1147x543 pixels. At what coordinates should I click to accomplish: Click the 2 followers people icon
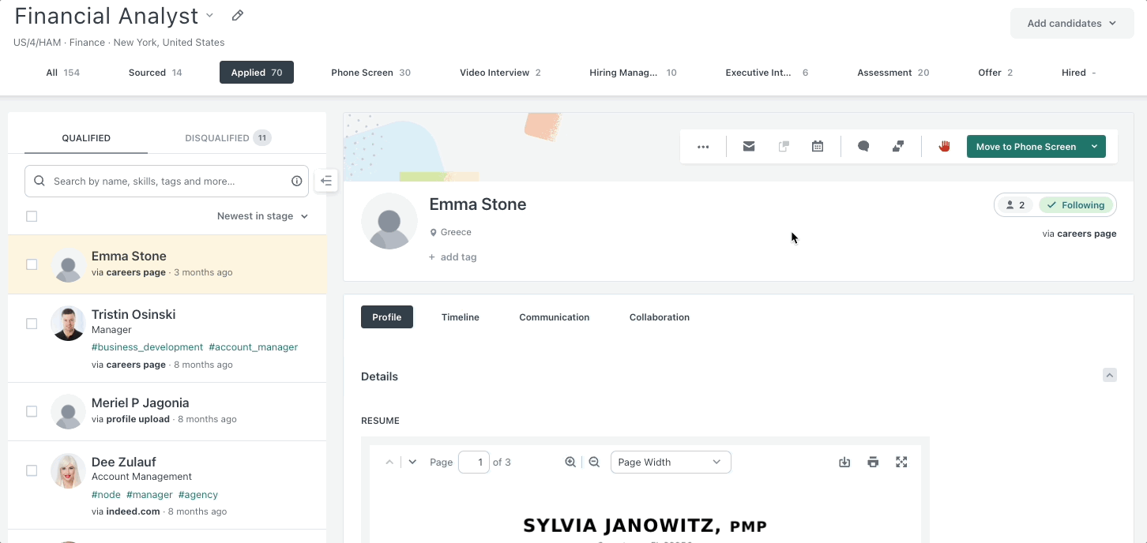(1015, 205)
